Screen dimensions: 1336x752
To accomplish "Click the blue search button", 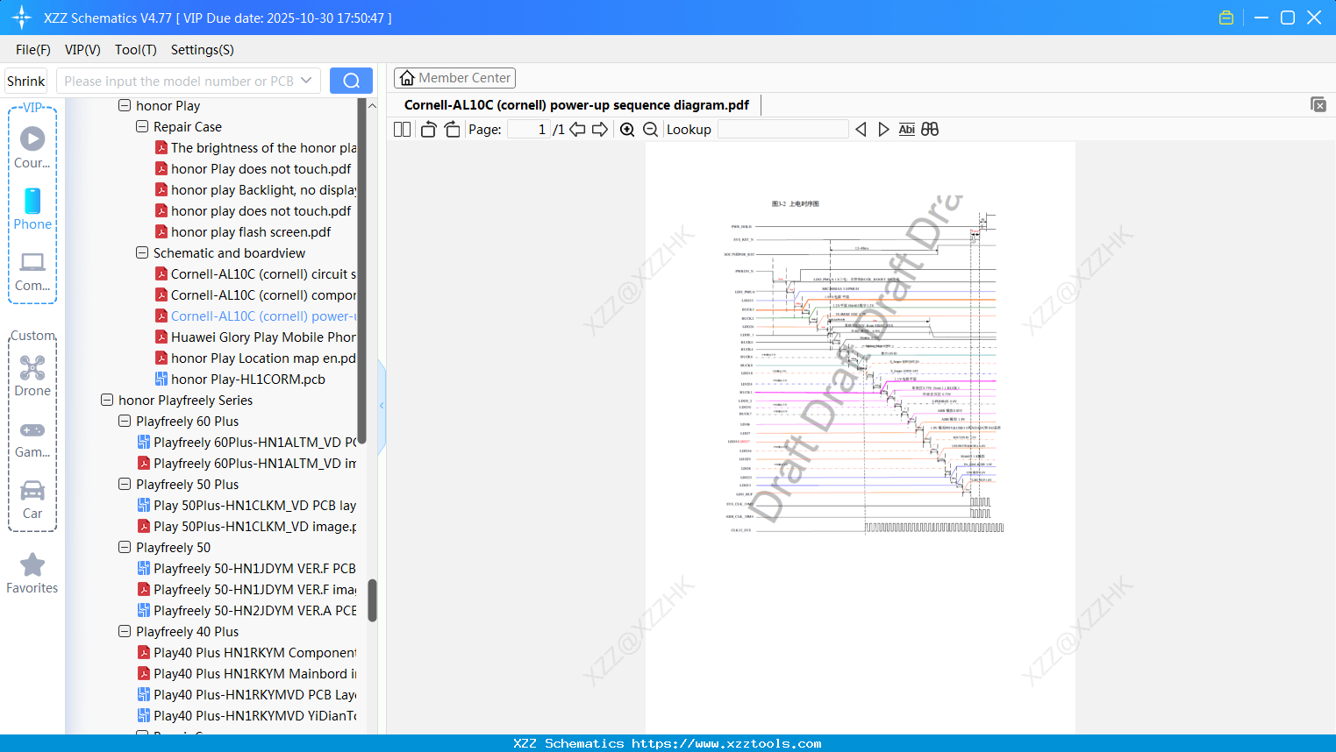I will pyautogui.click(x=351, y=81).
